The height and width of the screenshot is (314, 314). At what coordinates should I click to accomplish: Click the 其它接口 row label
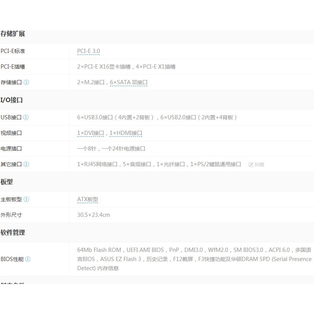[11, 164]
